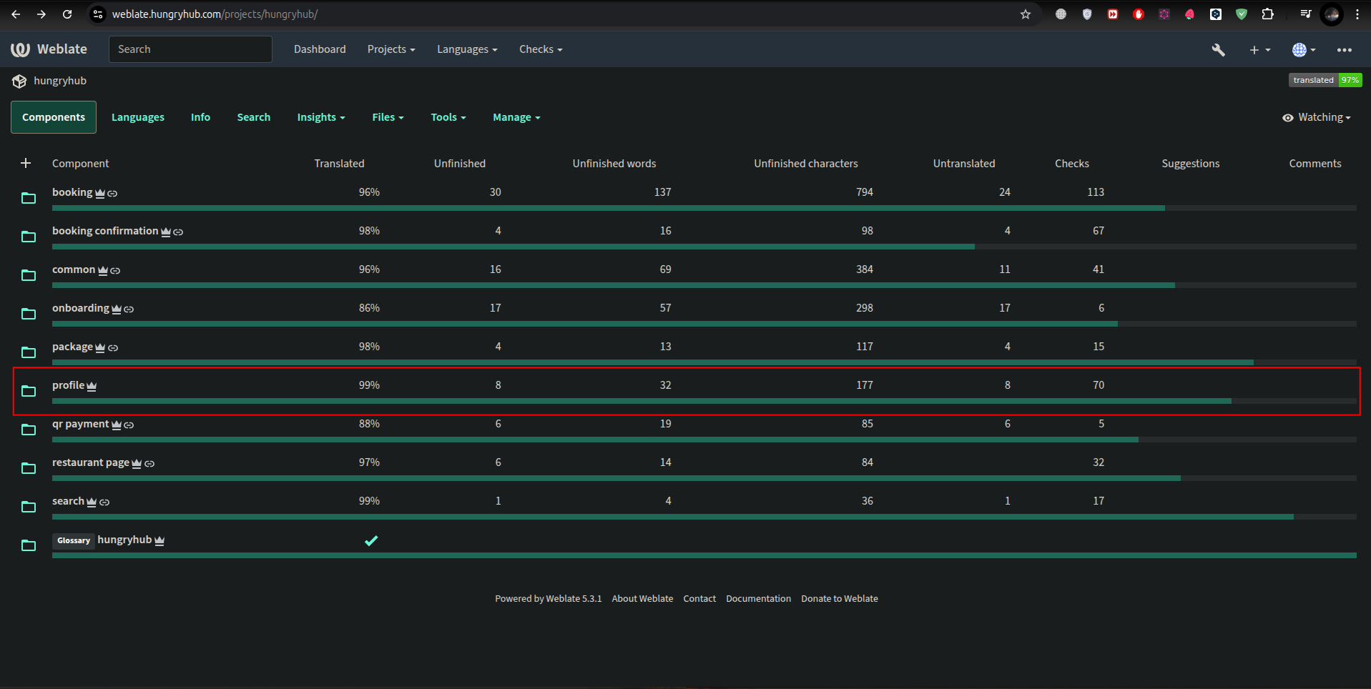Open the Watching eye dropdown
Viewport: 1371px width, 689px height.
[x=1316, y=118]
